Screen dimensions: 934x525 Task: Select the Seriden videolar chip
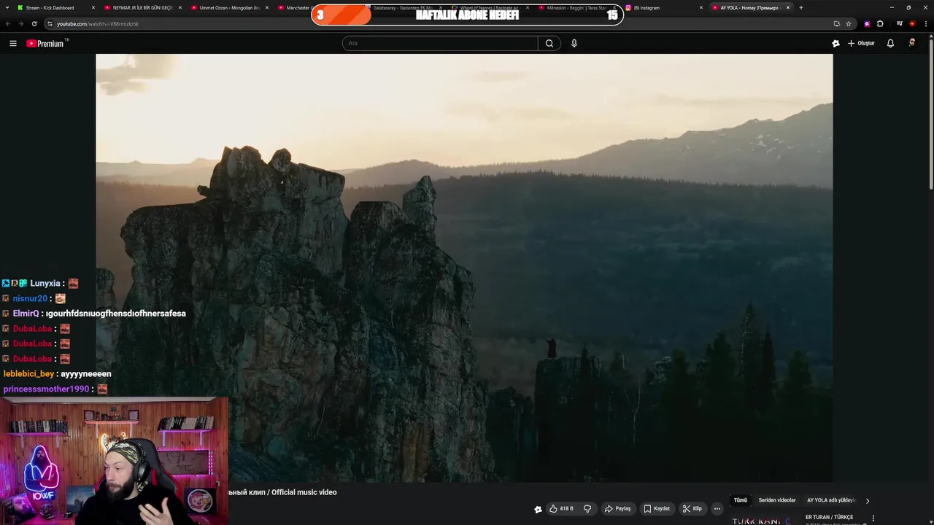pyautogui.click(x=777, y=500)
